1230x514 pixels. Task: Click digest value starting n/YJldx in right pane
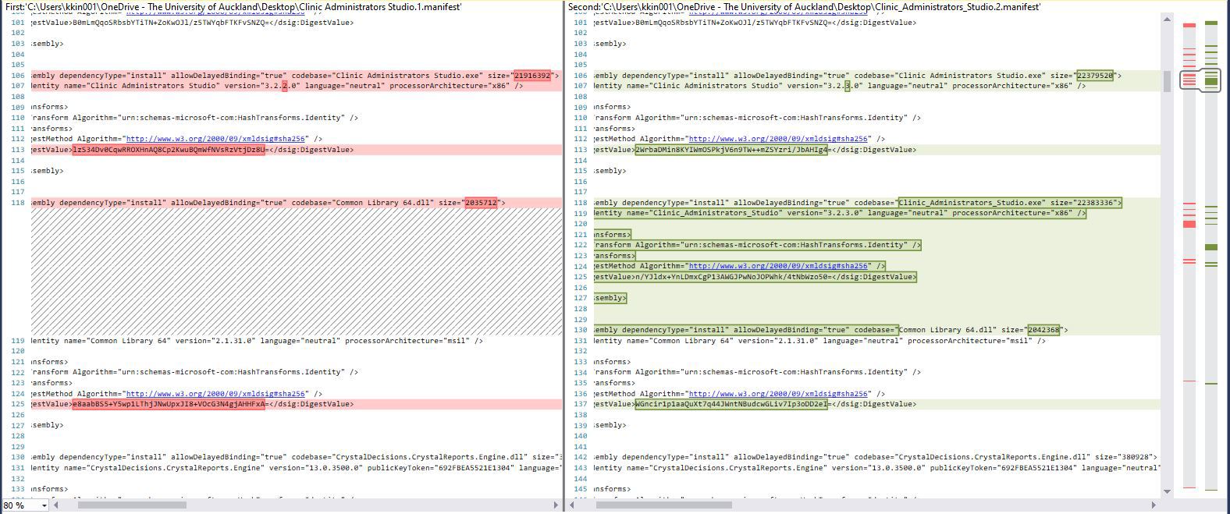coord(731,277)
